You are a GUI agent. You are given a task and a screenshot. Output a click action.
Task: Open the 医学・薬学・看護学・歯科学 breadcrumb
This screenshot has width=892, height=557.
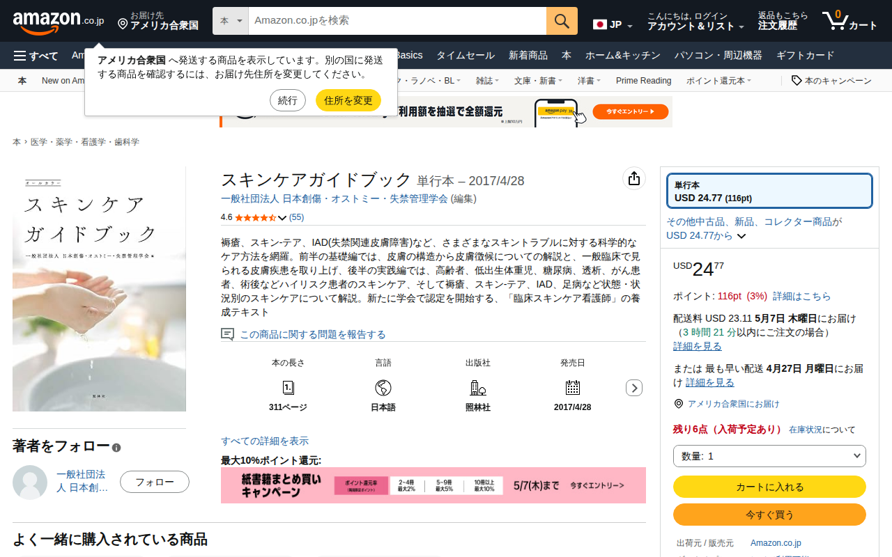(x=85, y=142)
